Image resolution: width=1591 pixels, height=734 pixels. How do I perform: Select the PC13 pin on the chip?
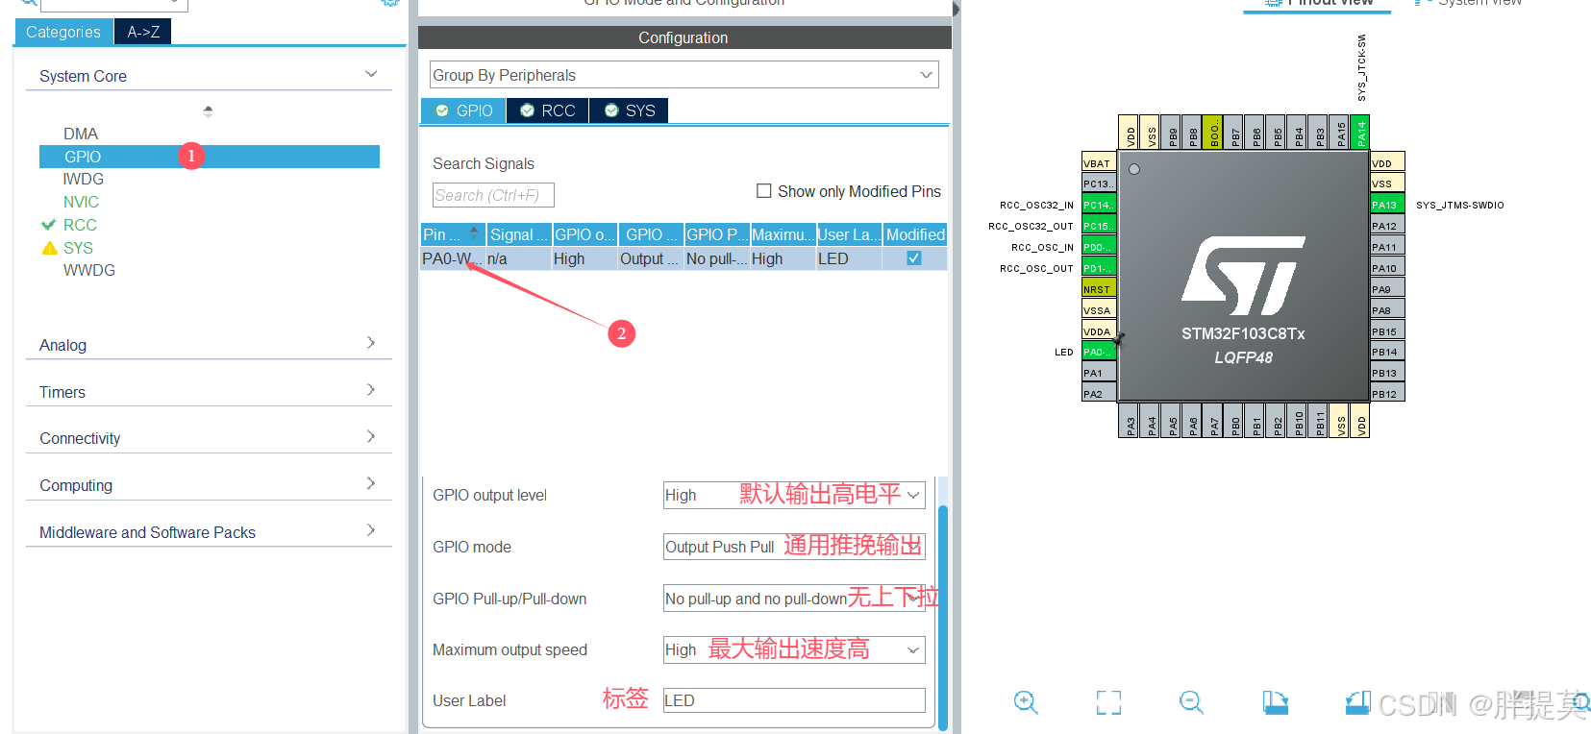[1099, 183]
